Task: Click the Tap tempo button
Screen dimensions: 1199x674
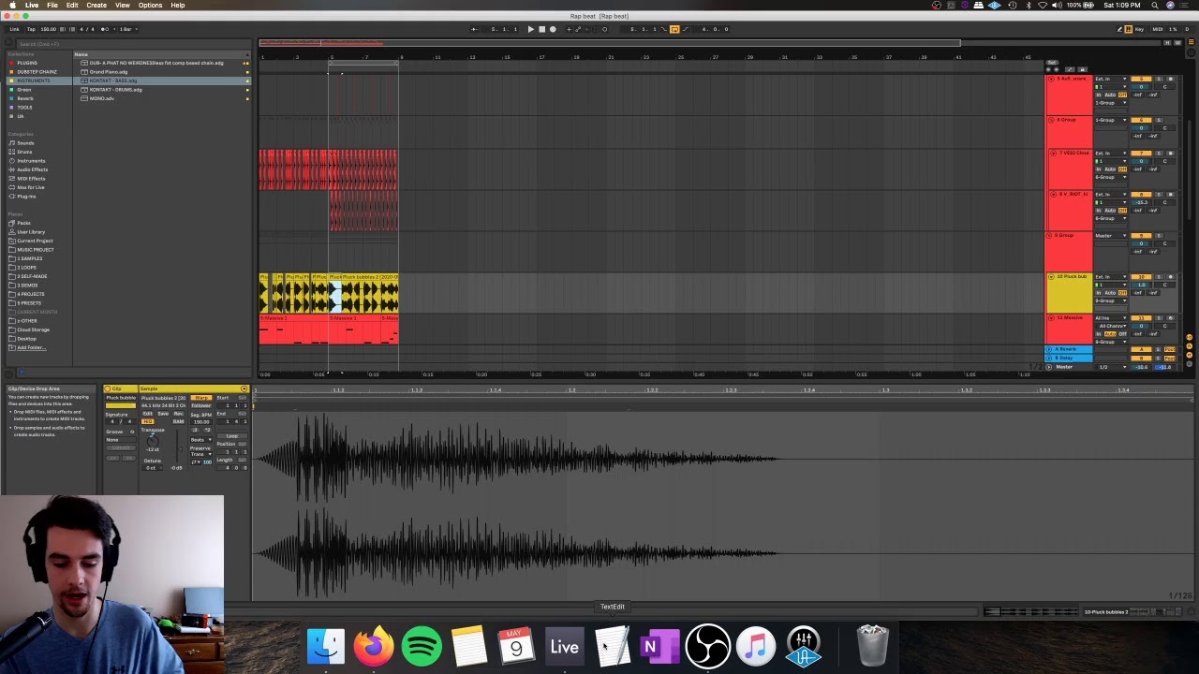Action: [31, 29]
